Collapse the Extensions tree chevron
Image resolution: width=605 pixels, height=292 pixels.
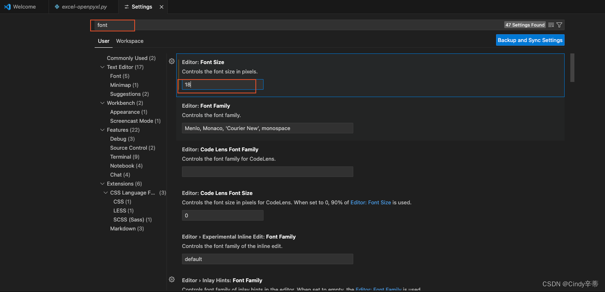[x=102, y=184]
